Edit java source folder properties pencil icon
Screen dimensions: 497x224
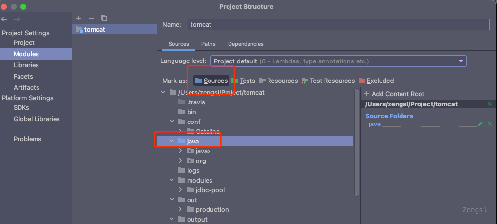480,124
